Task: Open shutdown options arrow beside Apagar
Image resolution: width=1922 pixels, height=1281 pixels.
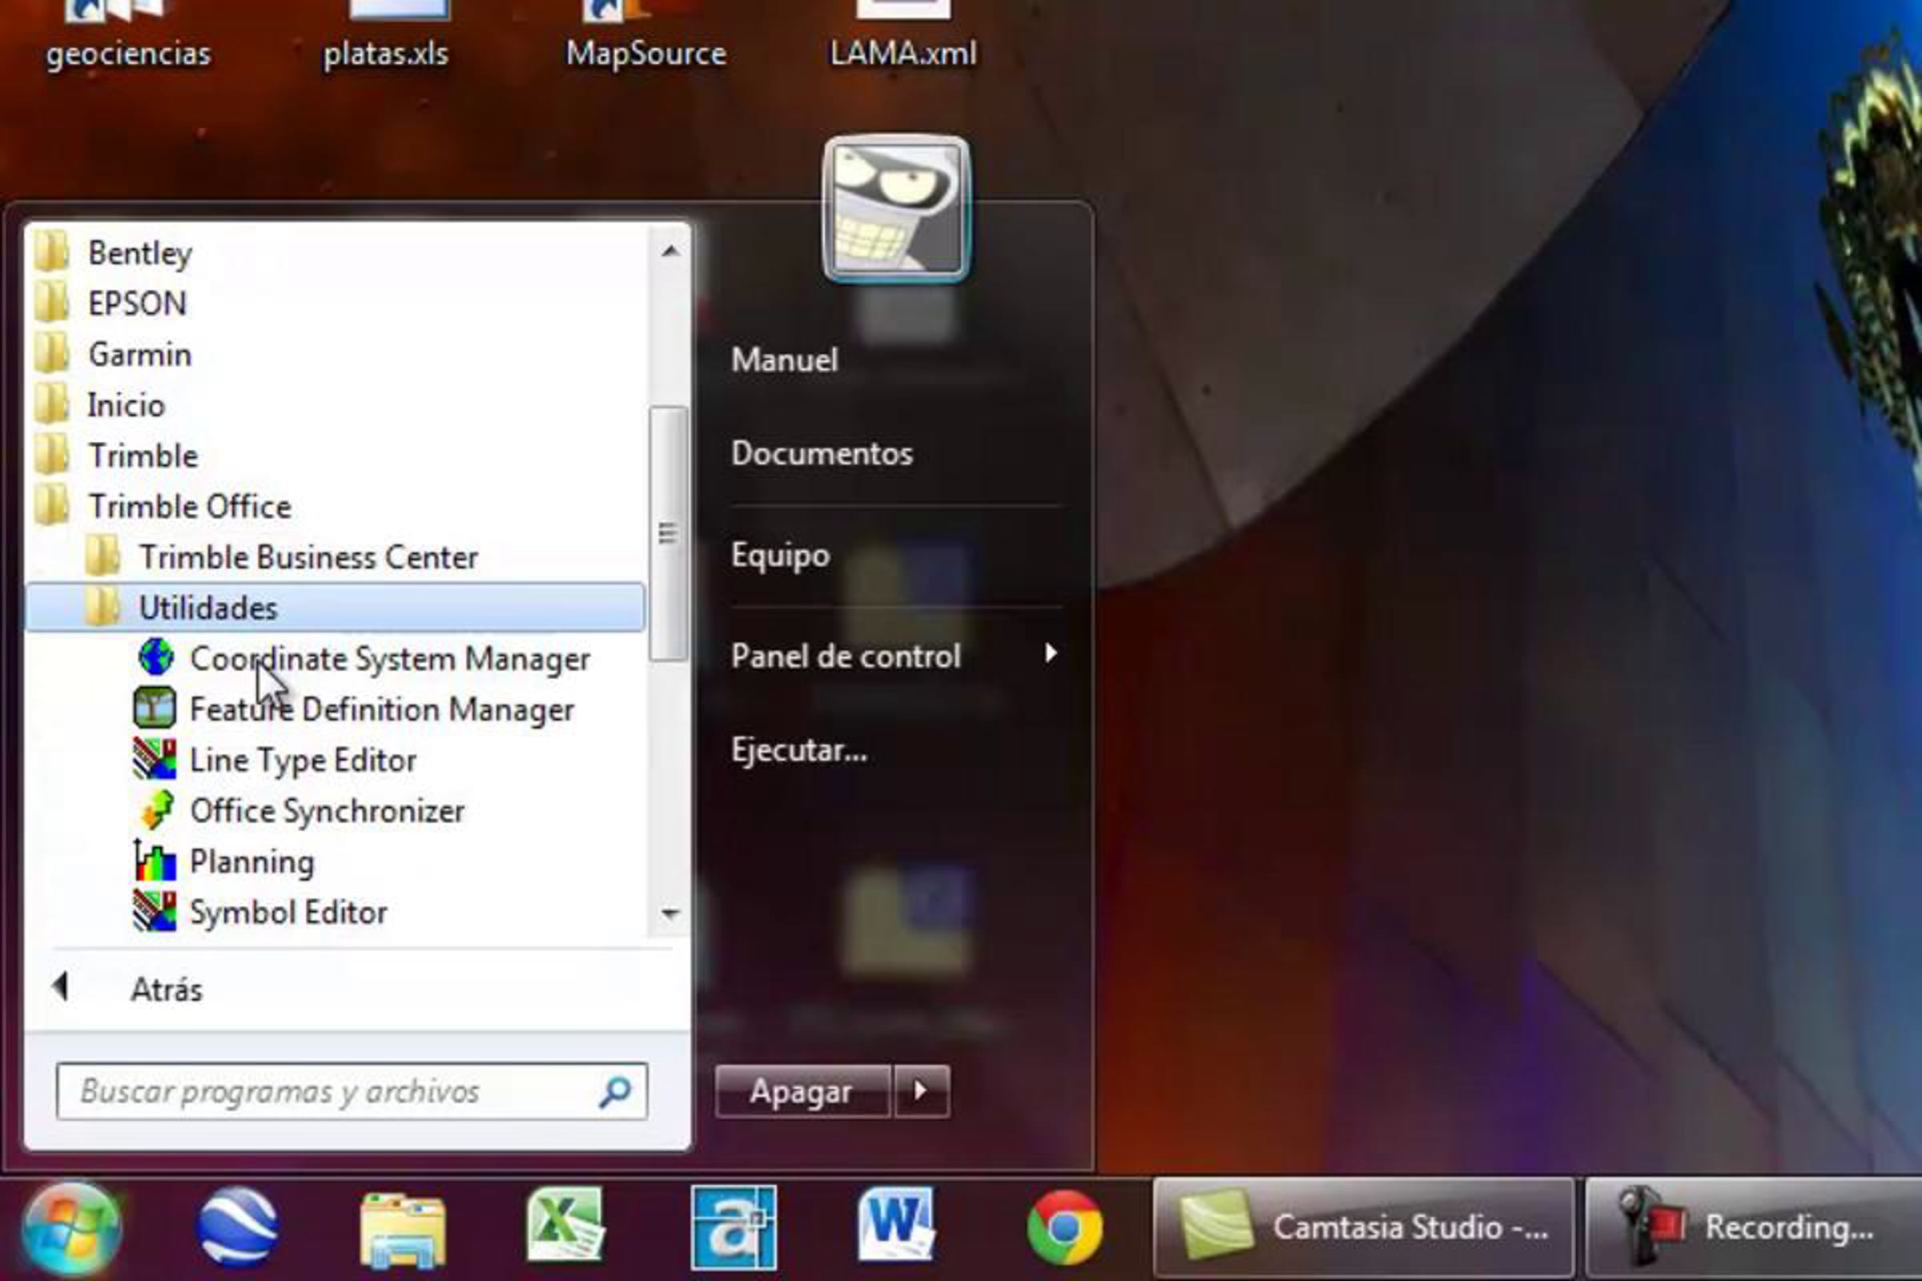Action: pos(922,1090)
